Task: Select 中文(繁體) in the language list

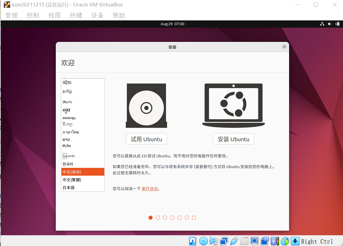Action: click(83, 180)
